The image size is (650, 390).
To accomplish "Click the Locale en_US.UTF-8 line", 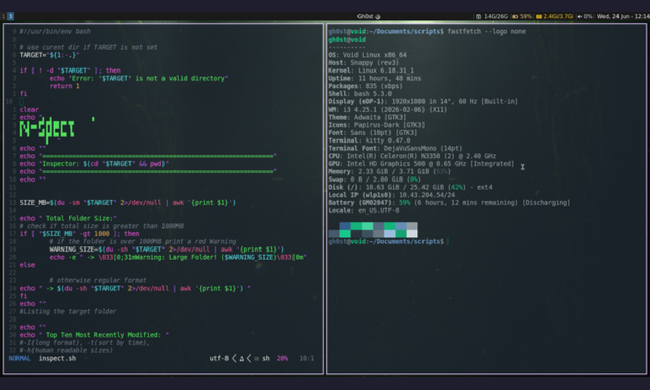I will pyautogui.click(x=364, y=210).
